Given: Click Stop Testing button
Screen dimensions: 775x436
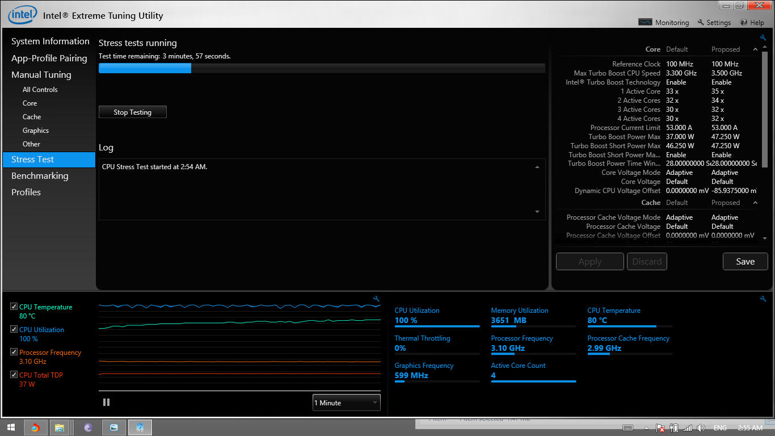Looking at the screenshot, I should click(133, 112).
